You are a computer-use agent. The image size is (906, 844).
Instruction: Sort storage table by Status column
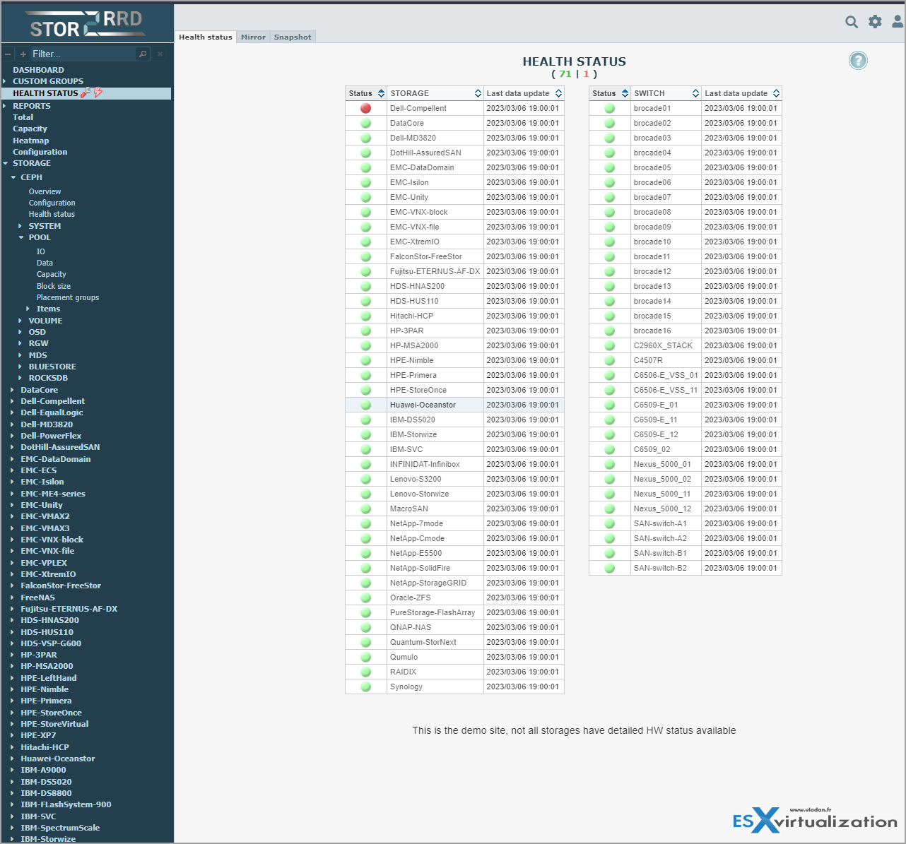(x=366, y=93)
